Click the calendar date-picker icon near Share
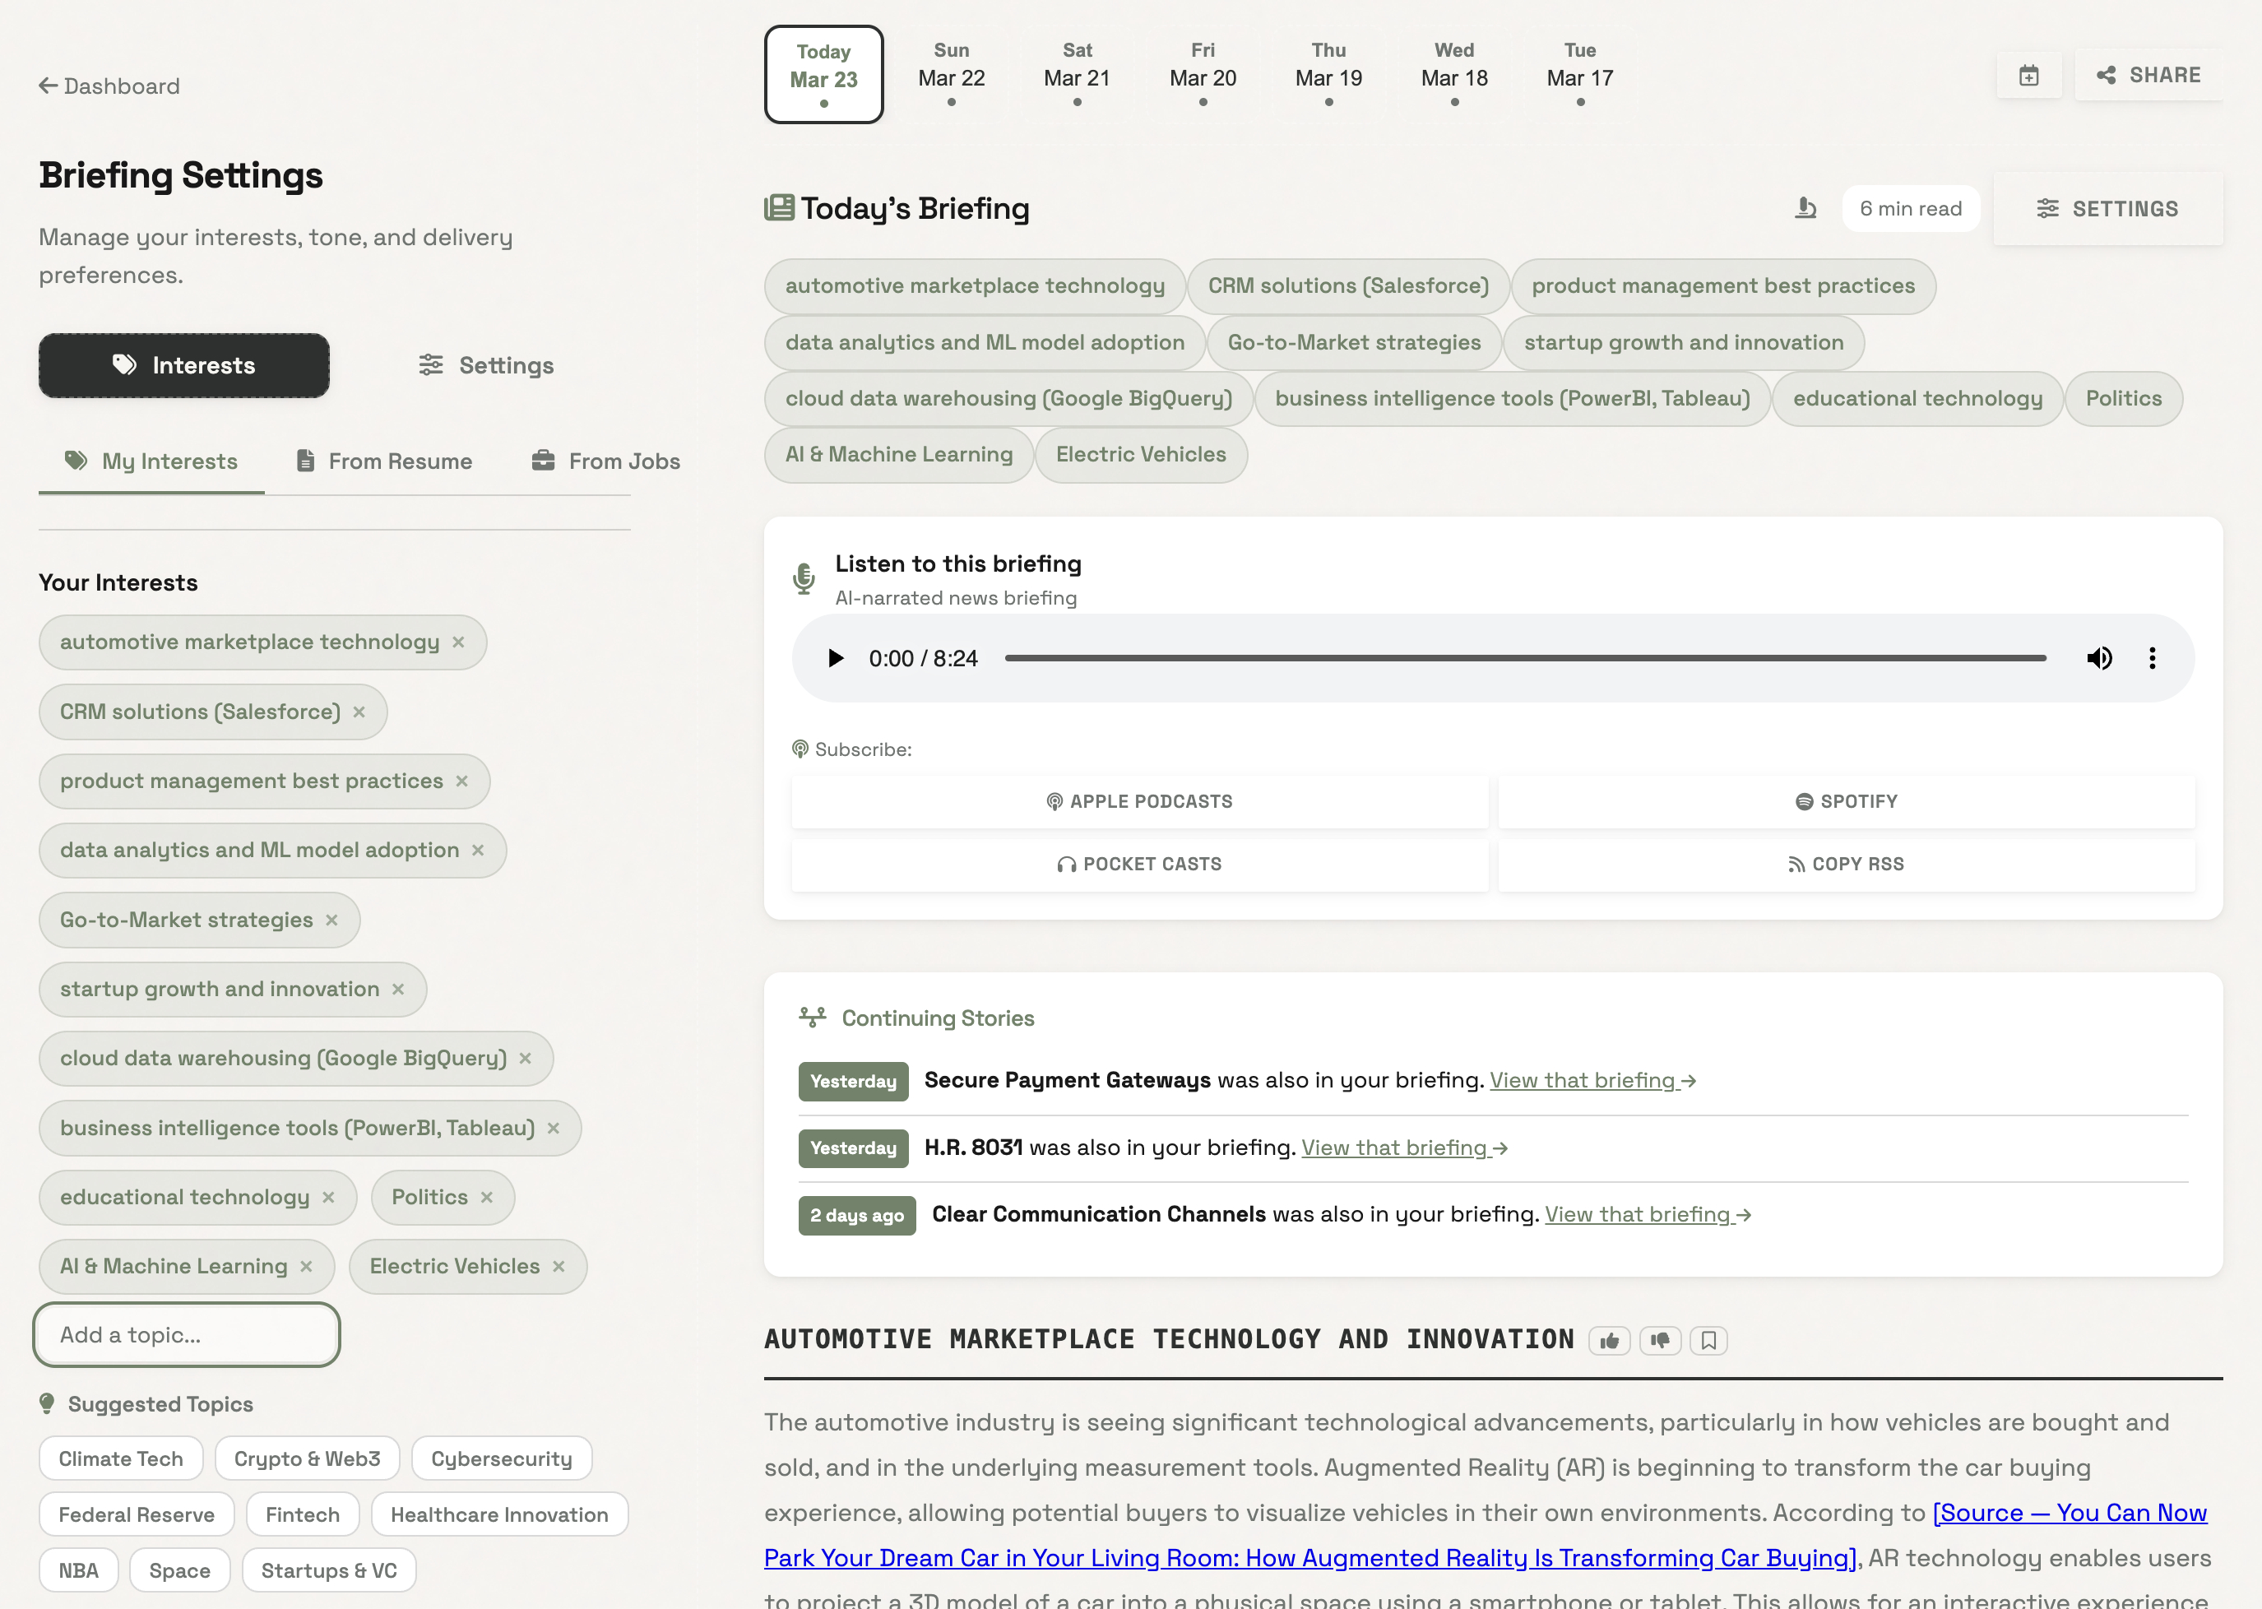Screen dimensions: 2262x1609 (x=2029, y=74)
